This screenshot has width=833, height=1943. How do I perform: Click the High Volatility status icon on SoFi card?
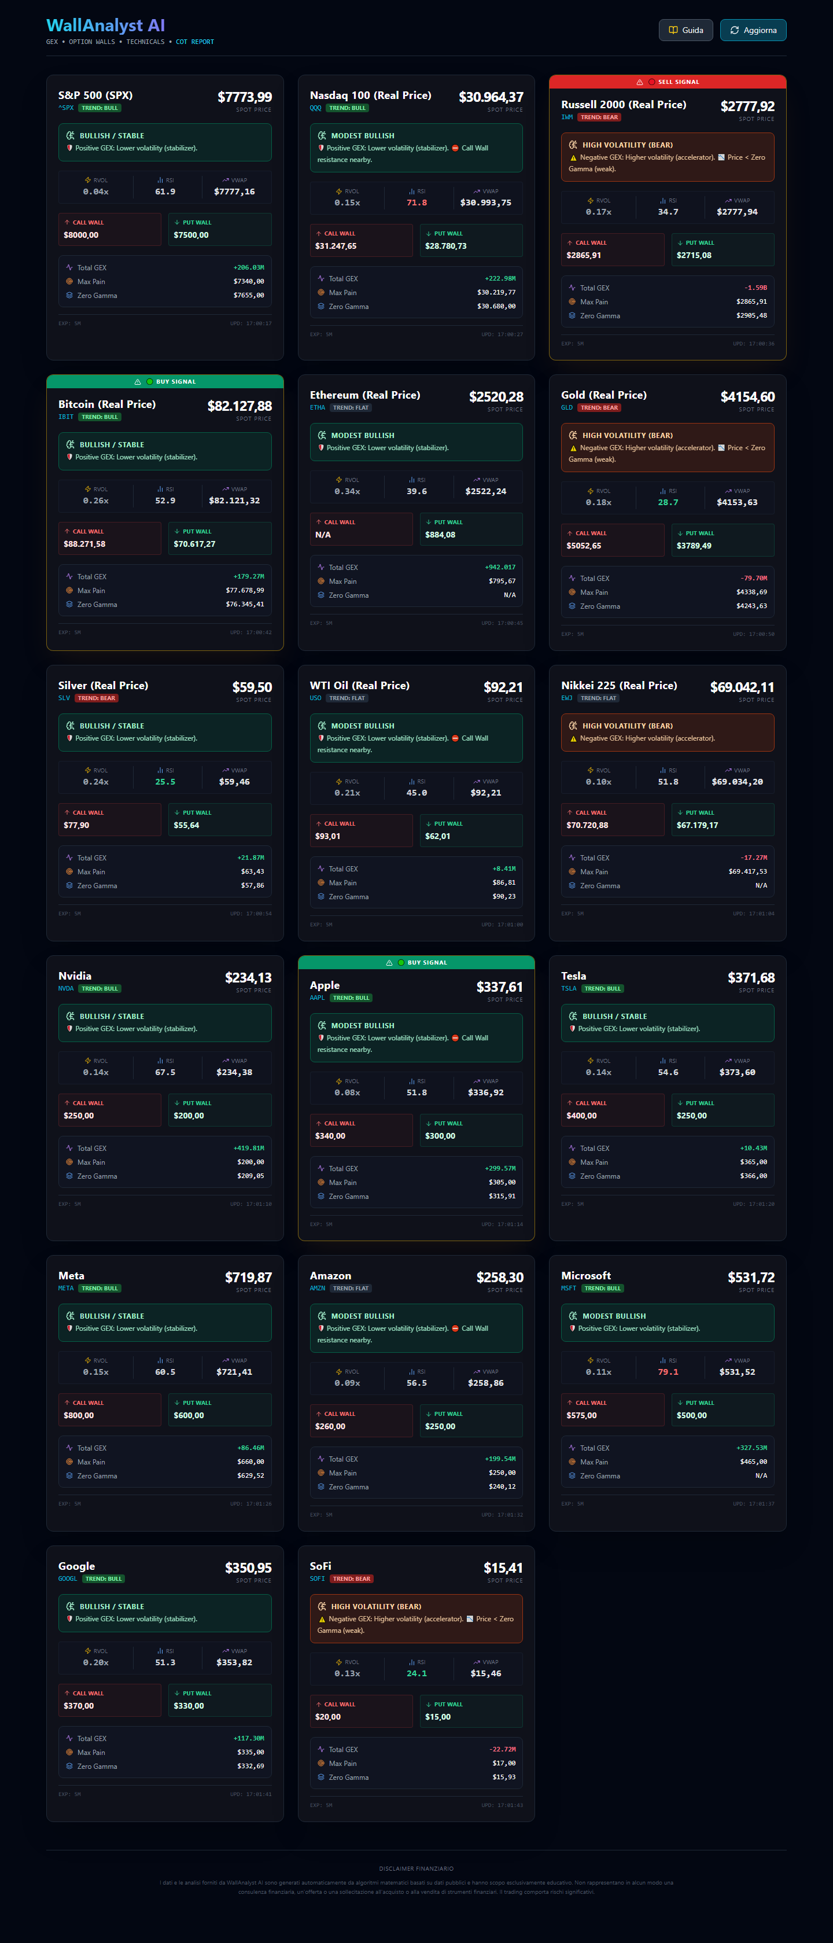click(322, 1607)
